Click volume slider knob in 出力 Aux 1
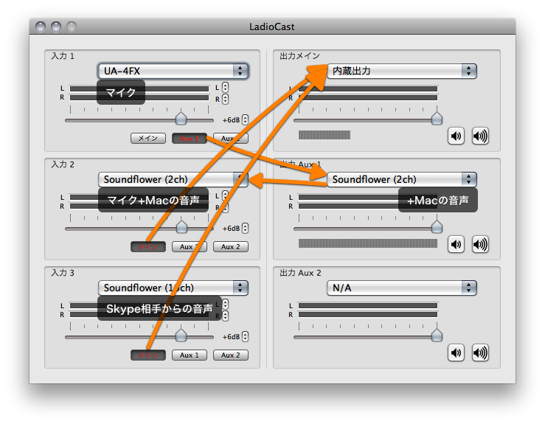The width and height of the screenshot is (545, 424). (x=437, y=226)
